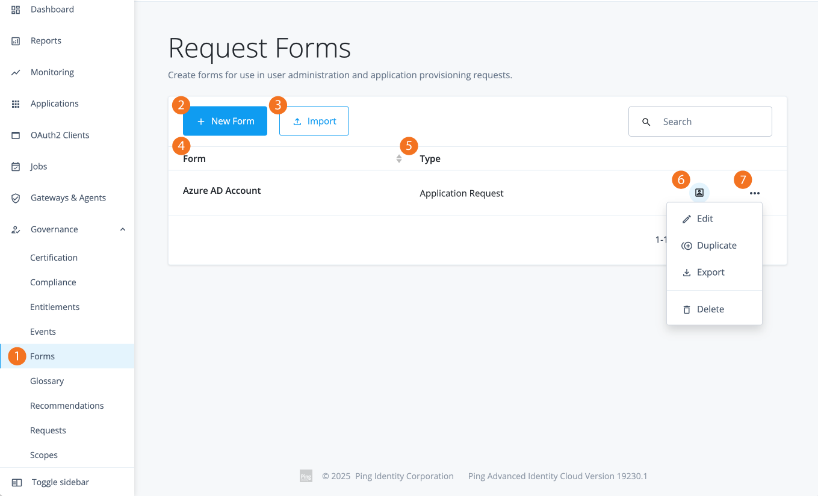Collapse the Governance section
Image resolution: width=818 pixels, height=496 pixels.
[122, 229]
